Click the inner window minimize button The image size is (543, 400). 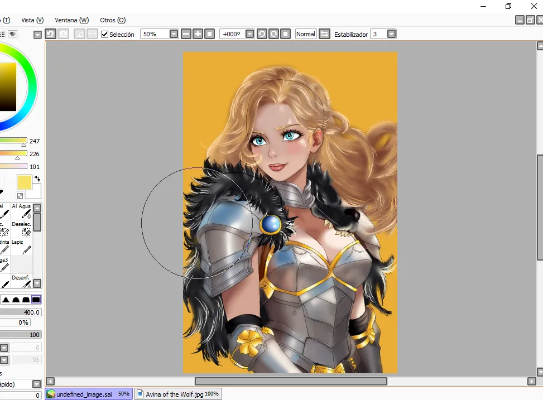click(x=520, y=20)
